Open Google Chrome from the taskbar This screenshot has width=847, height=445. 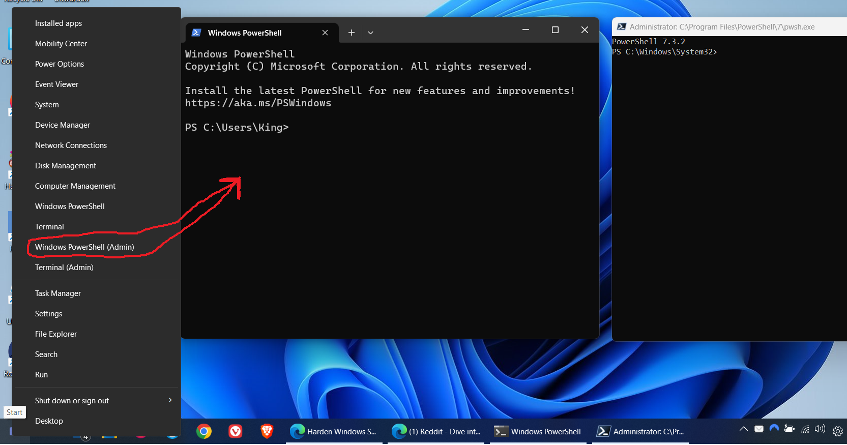pyautogui.click(x=204, y=431)
